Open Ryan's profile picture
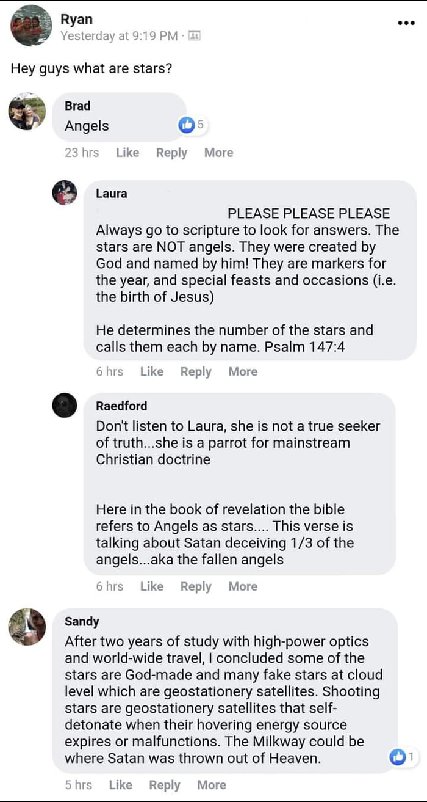This screenshot has height=802, width=427. [31, 26]
